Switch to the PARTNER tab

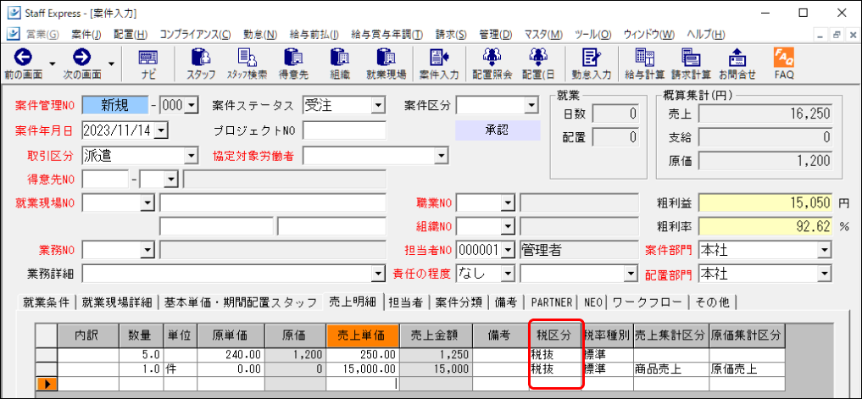[552, 302]
